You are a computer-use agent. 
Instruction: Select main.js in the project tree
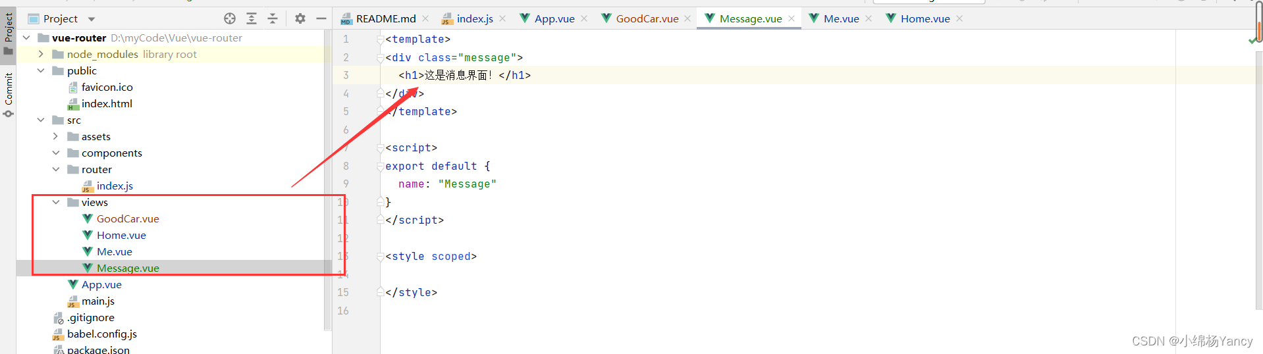pos(97,301)
